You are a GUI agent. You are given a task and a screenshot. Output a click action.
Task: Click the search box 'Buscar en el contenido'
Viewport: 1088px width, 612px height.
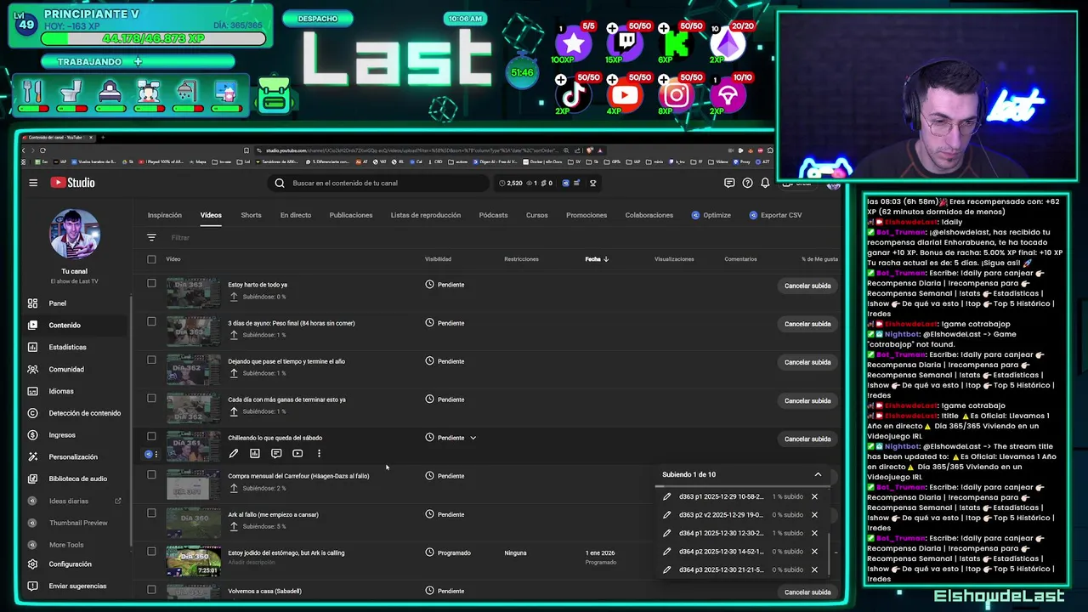[380, 183]
